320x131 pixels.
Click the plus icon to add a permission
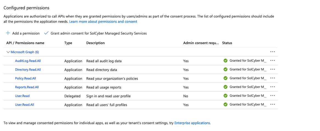[8, 33]
